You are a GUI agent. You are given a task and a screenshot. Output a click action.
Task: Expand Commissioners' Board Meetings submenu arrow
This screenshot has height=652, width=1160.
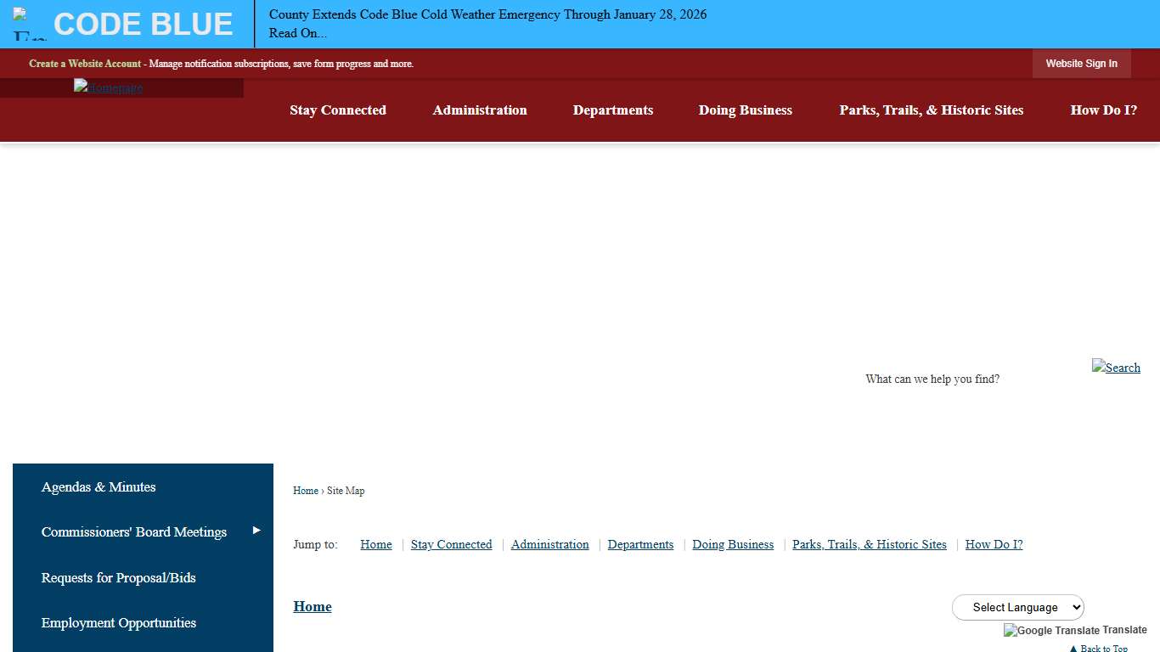256,531
